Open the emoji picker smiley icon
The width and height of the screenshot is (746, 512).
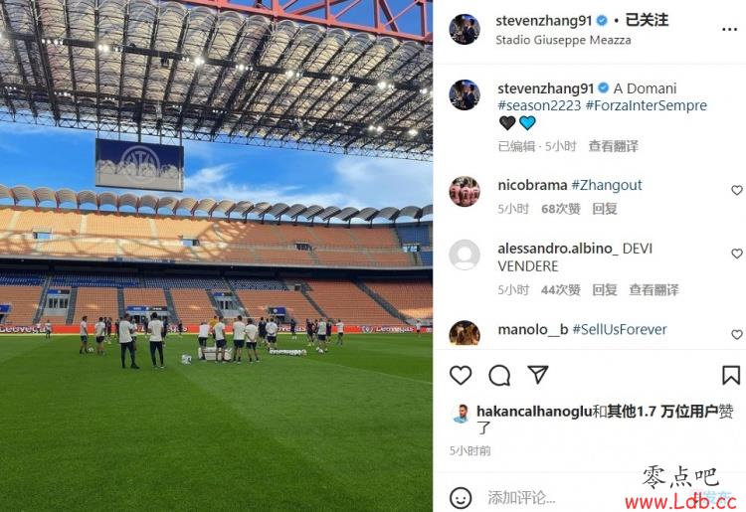461,498
